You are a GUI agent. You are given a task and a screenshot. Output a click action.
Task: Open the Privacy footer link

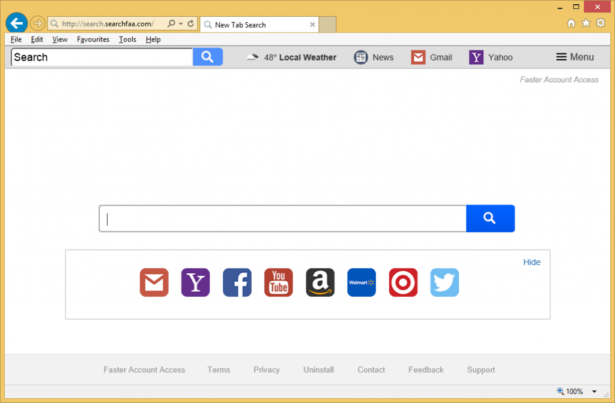click(266, 369)
